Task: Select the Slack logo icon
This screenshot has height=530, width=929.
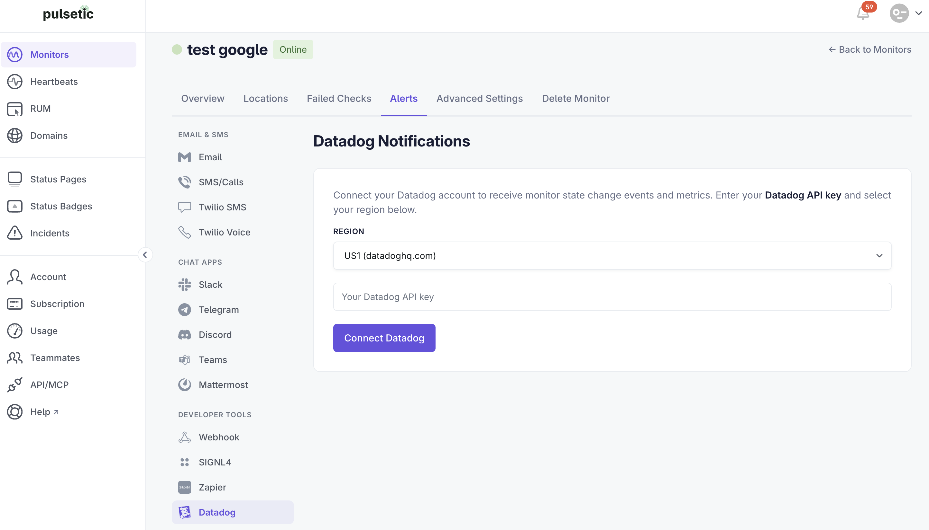Action: (x=184, y=285)
